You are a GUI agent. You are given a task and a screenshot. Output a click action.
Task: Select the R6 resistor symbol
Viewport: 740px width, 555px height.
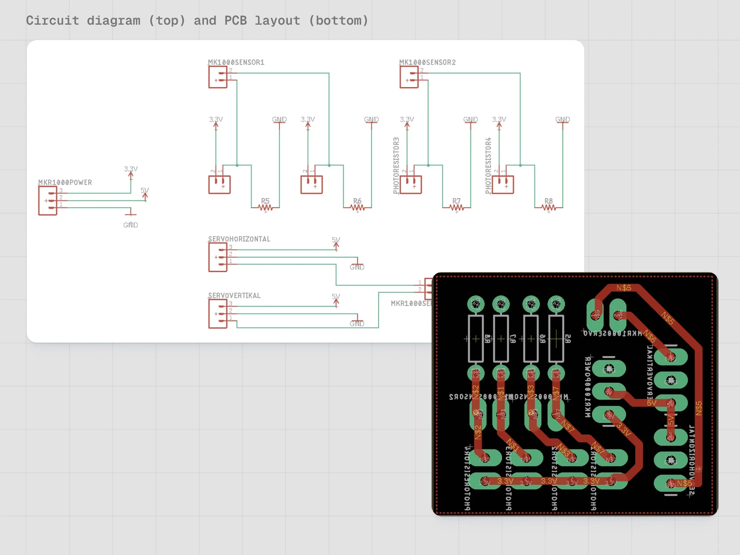tap(357, 208)
